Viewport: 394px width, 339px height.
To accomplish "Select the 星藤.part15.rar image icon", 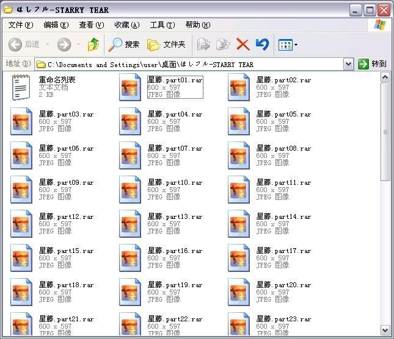I will (x=21, y=258).
